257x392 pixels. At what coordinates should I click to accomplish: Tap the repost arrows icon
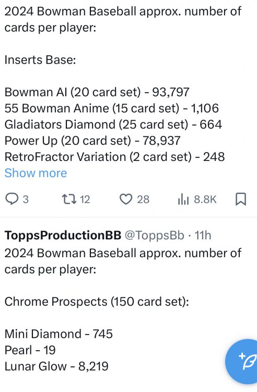tap(69, 199)
